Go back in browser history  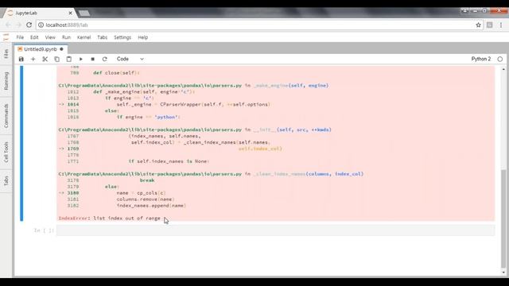point(8,25)
